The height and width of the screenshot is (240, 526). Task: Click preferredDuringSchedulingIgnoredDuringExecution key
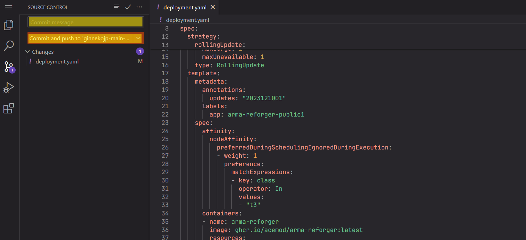[303, 147]
